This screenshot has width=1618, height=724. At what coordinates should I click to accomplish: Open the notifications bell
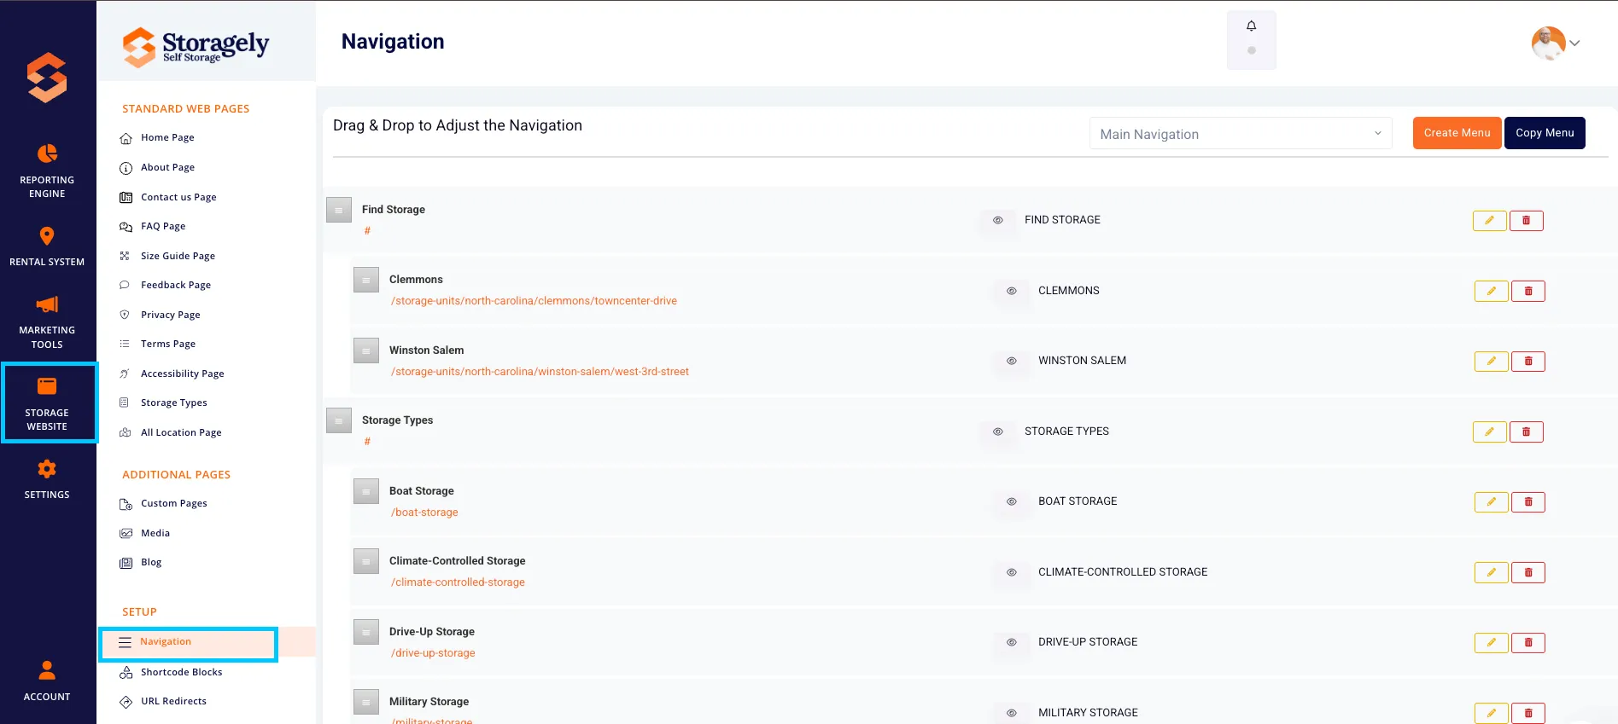[x=1251, y=26]
